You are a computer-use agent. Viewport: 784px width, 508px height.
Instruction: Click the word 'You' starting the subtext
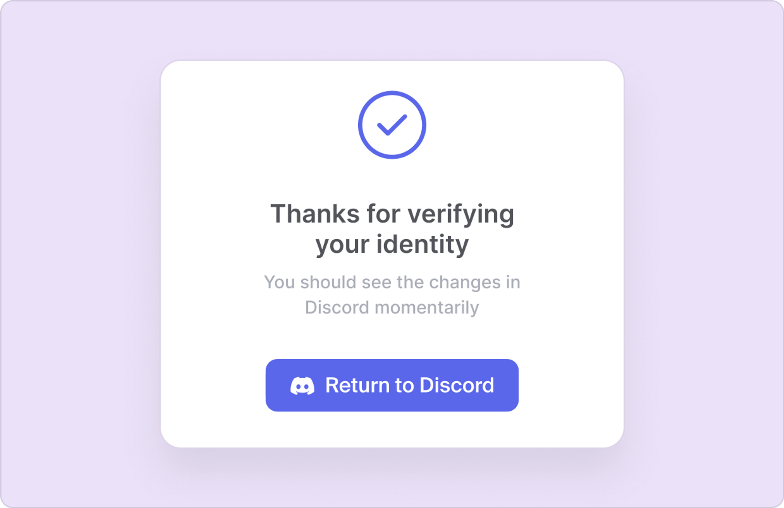click(279, 282)
